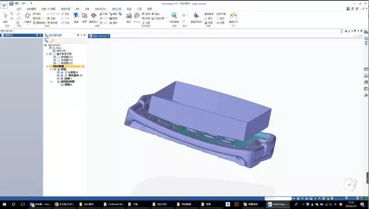Uncheck the third reference plane checkbox

[55, 63]
